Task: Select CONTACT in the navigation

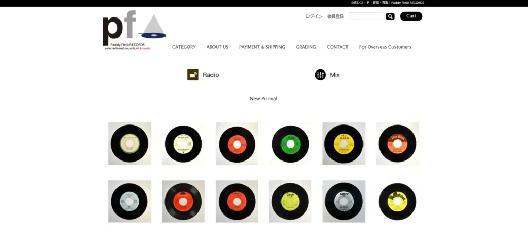Action: 337,47
